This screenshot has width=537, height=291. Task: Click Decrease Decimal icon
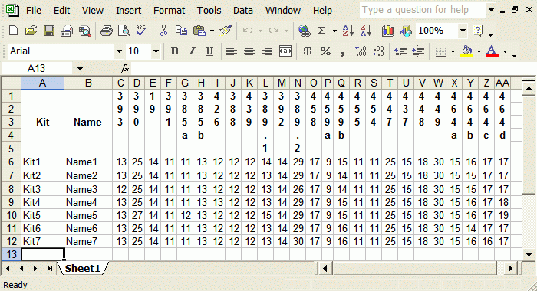tap(378, 51)
